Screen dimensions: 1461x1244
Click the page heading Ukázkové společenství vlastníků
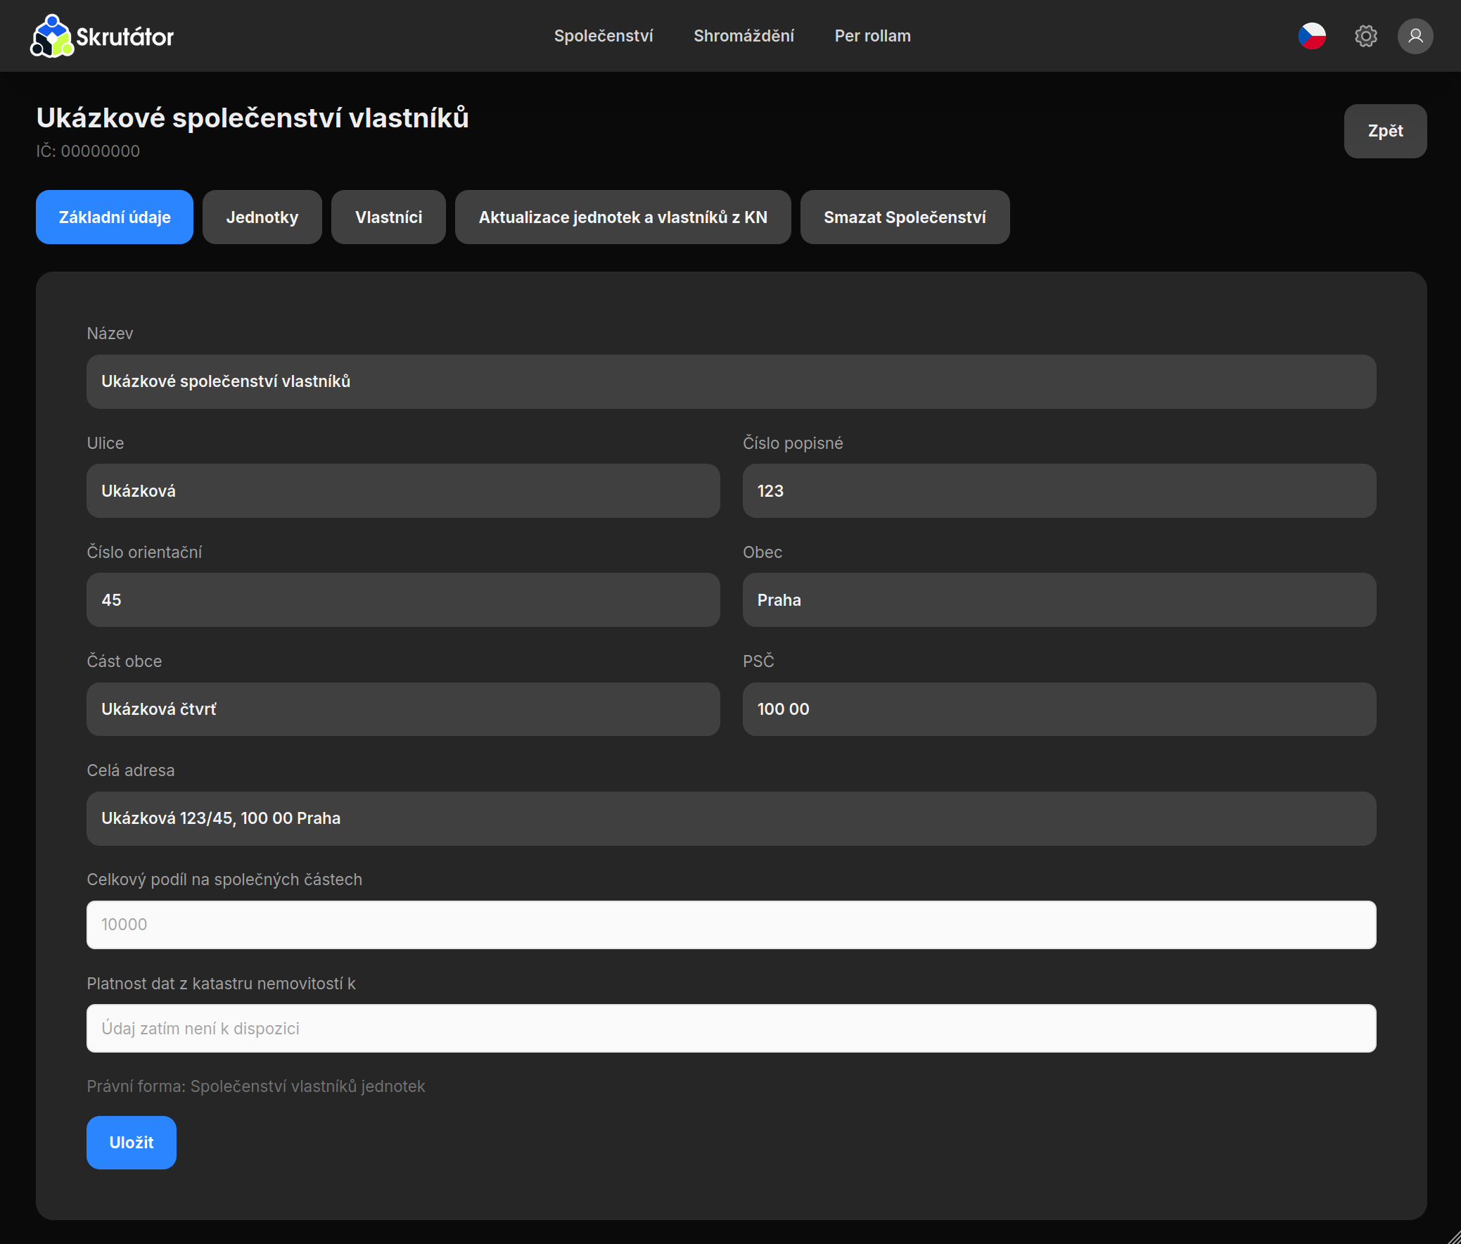click(253, 118)
